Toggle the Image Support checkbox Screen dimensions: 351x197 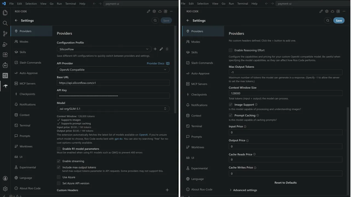[231, 105]
